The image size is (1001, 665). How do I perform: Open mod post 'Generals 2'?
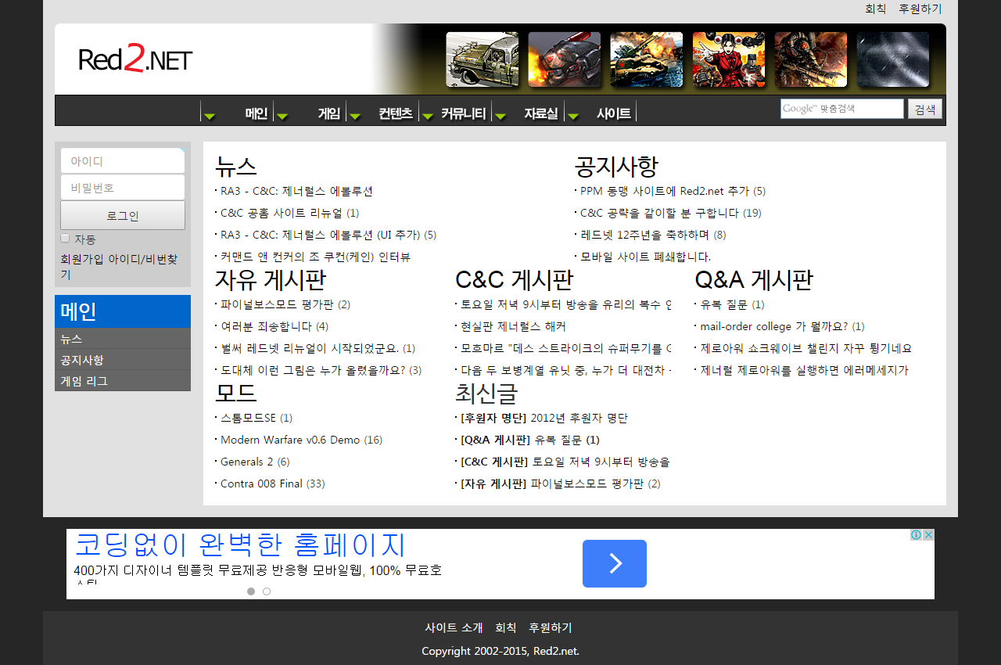pyautogui.click(x=247, y=462)
